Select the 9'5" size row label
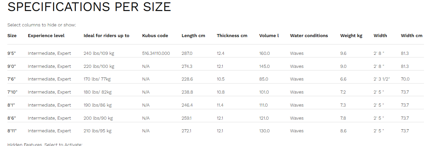Screen dimensions: 430x146 [x=12, y=53]
